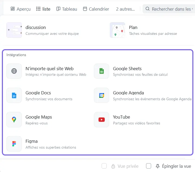Click the pin icon beside Épingler la vue

click(x=158, y=166)
